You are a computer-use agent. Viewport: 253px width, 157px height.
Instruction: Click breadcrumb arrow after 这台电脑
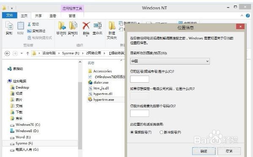click(x=59, y=53)
